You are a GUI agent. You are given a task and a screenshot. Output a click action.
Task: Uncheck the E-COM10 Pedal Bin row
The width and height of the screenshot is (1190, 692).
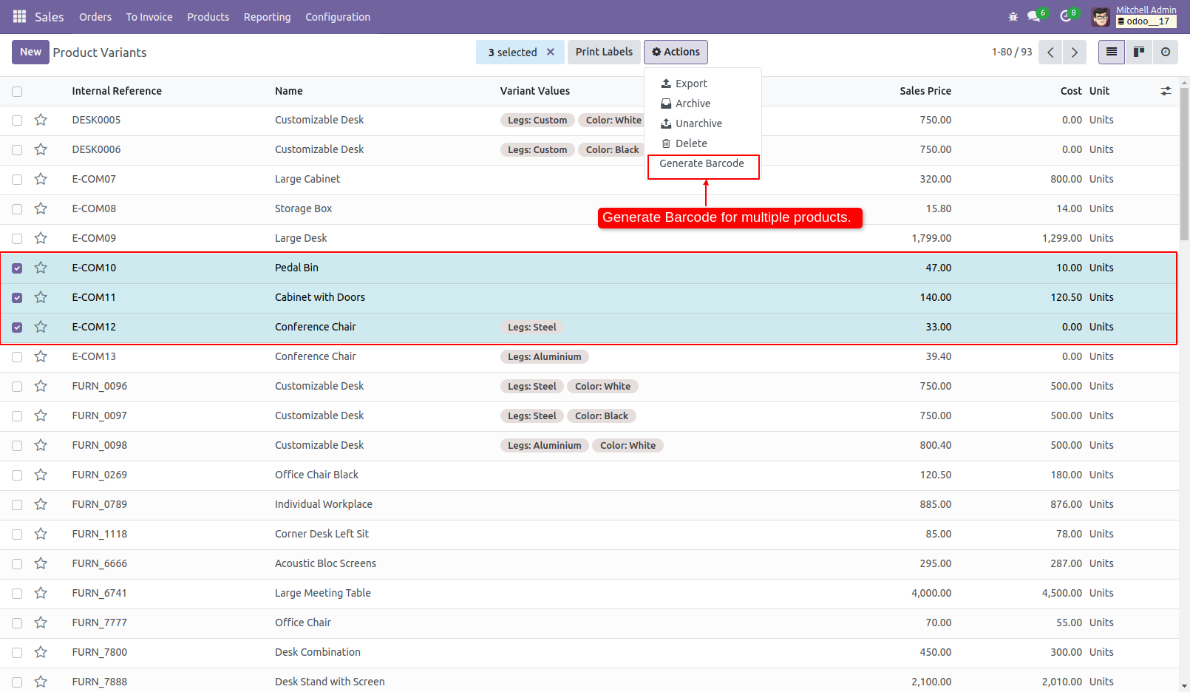point(17,268)
